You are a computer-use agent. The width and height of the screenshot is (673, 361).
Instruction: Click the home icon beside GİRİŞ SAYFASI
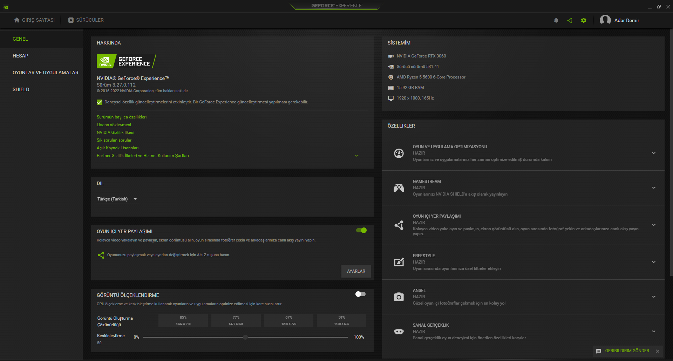pyautogui.click(x=17, y=20)
